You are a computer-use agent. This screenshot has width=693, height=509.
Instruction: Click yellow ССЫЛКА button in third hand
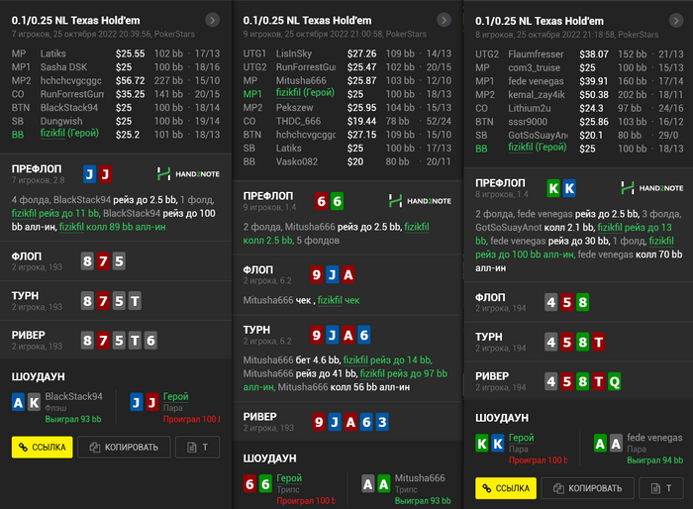(x=506, y=488)
